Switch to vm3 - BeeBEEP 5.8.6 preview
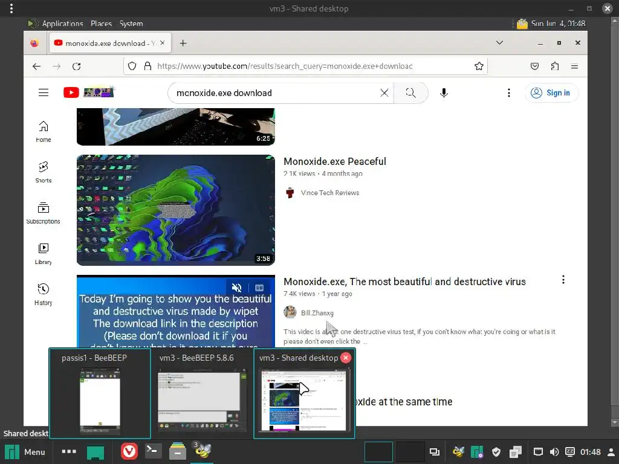The width and height of the screenshot is (619, 464). click(202, 393)
